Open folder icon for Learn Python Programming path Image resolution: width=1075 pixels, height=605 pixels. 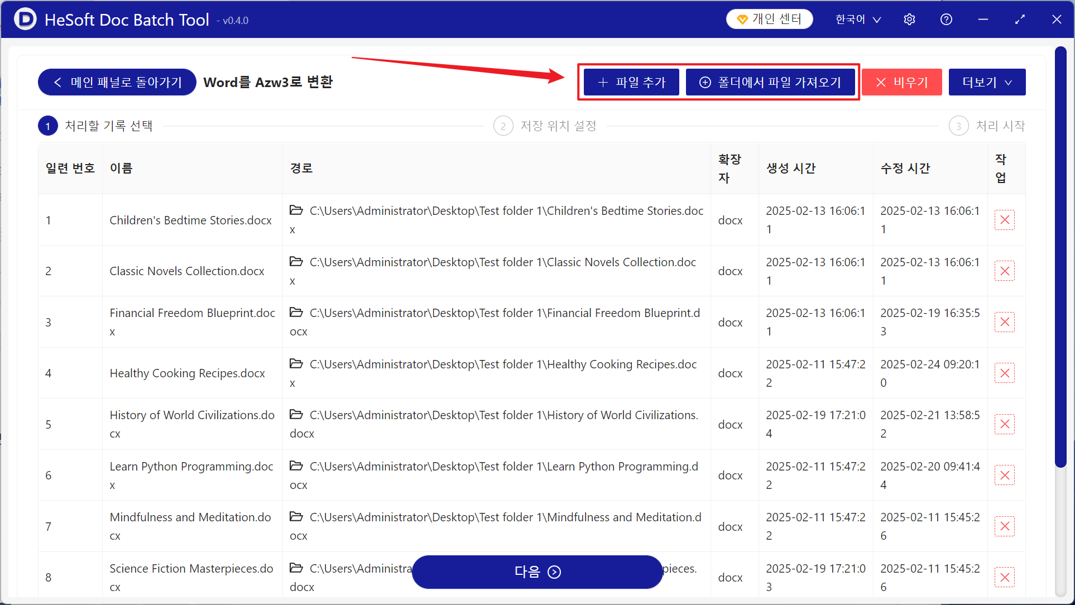click(x=296, y=466)
